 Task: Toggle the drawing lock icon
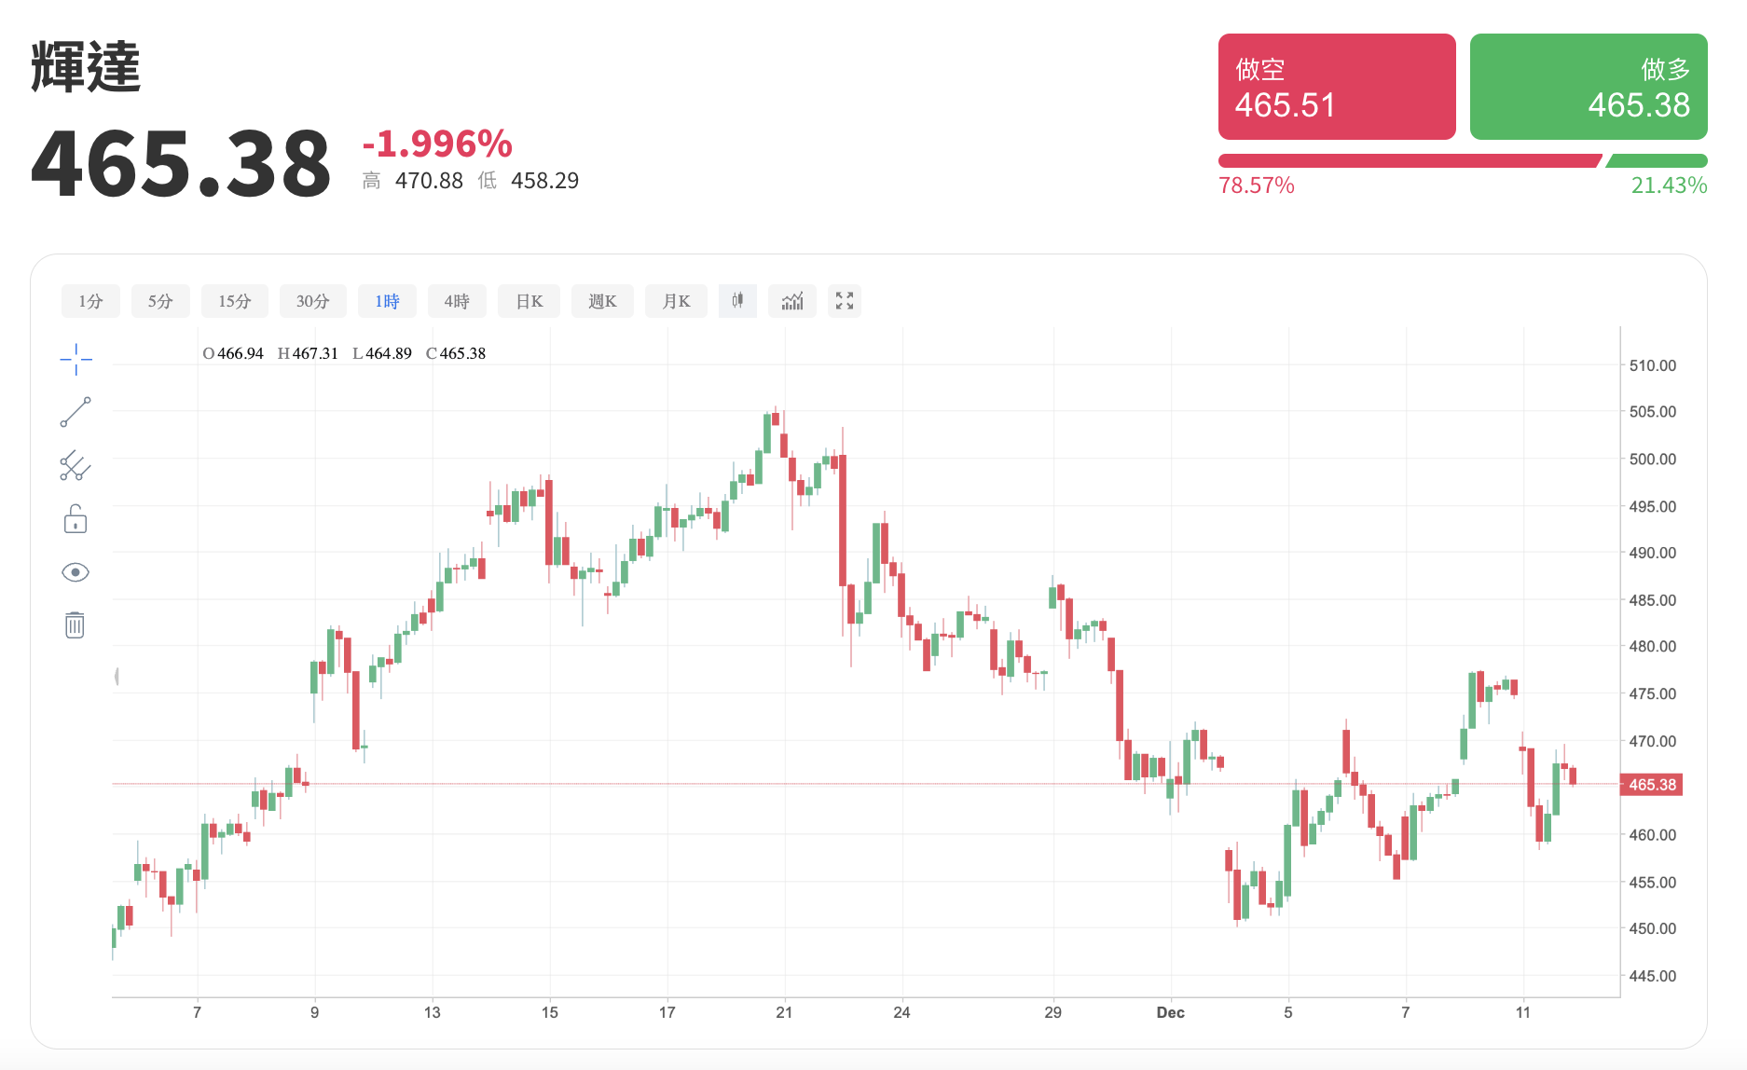[76, 519]
